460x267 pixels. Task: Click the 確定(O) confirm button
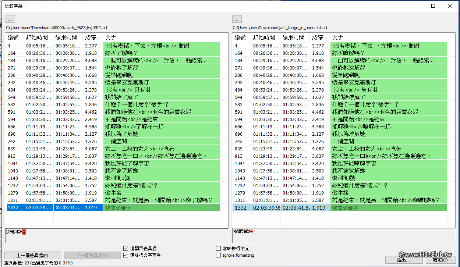441,260
